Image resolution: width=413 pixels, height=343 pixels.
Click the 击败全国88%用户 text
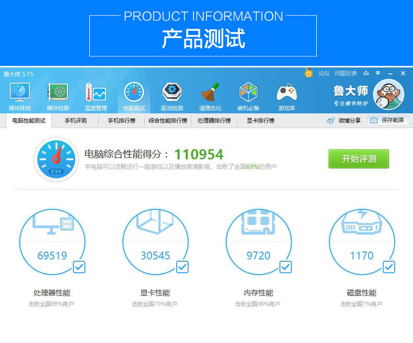coord(51,304)
